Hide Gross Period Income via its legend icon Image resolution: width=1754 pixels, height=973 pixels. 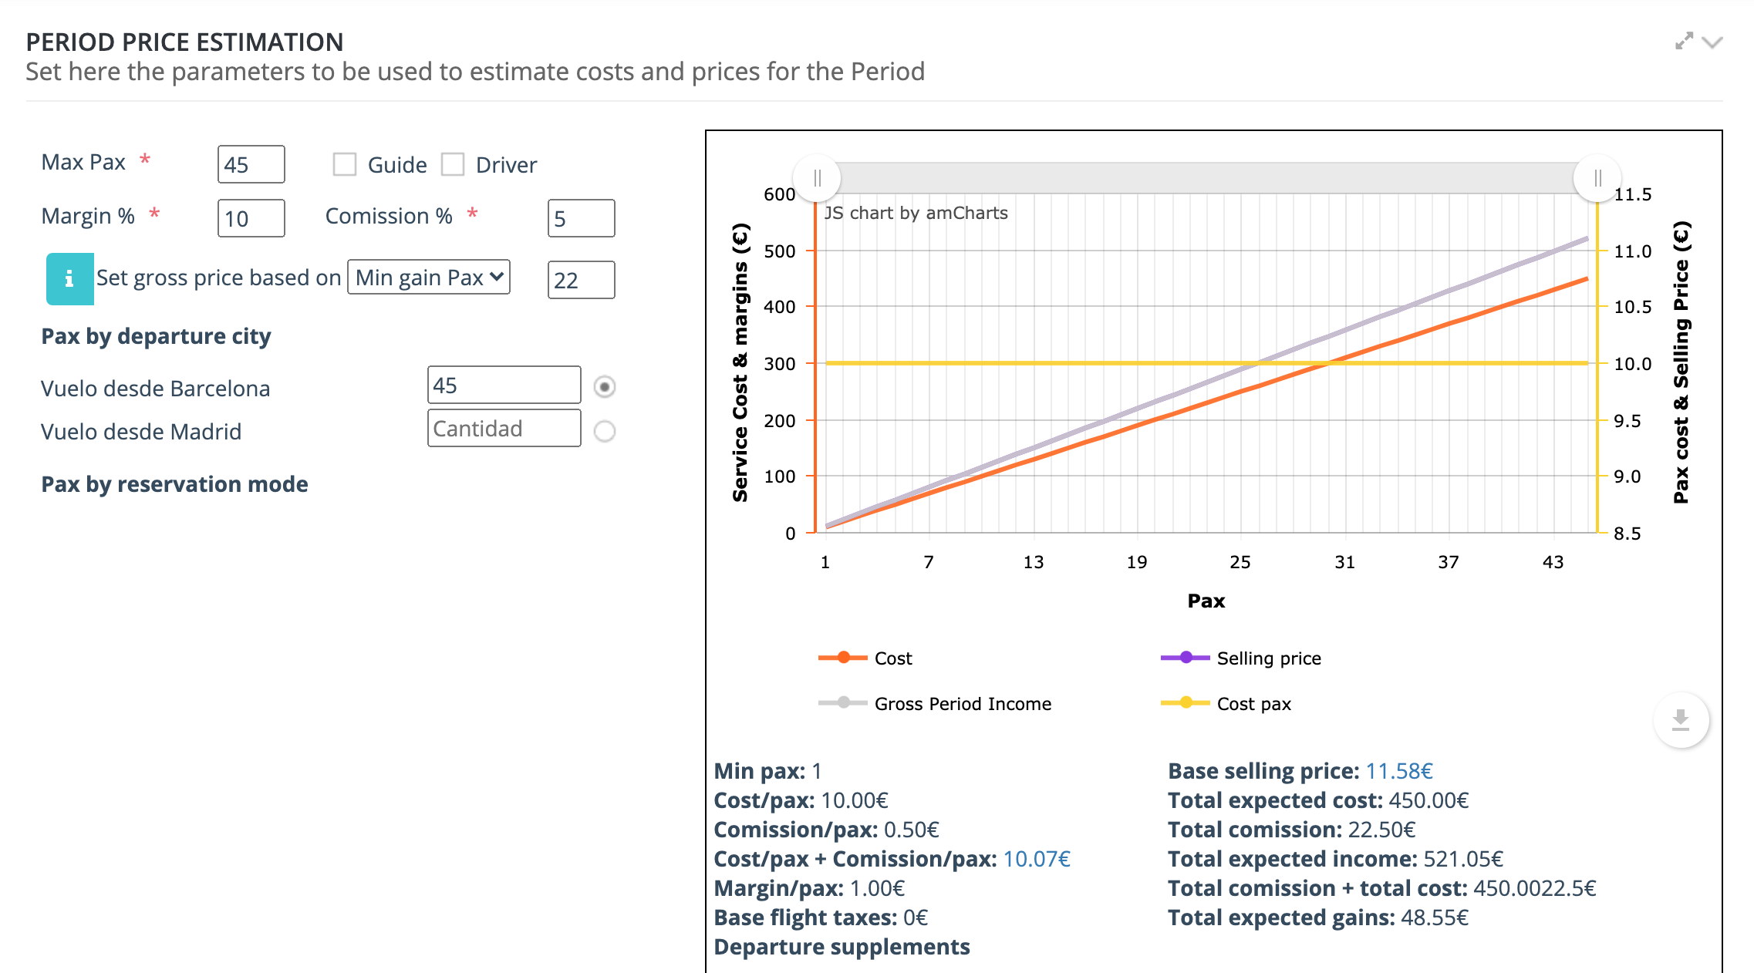[x=844, y=703]
